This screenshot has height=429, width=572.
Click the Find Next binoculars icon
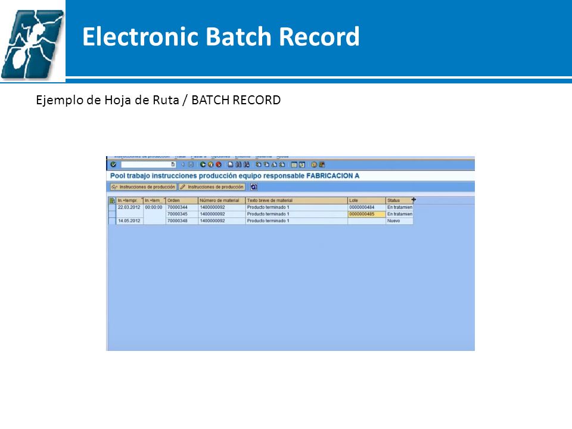(246, 164)
